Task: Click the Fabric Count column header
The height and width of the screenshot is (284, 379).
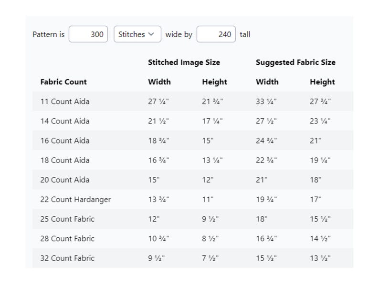Action: point(63,82)
